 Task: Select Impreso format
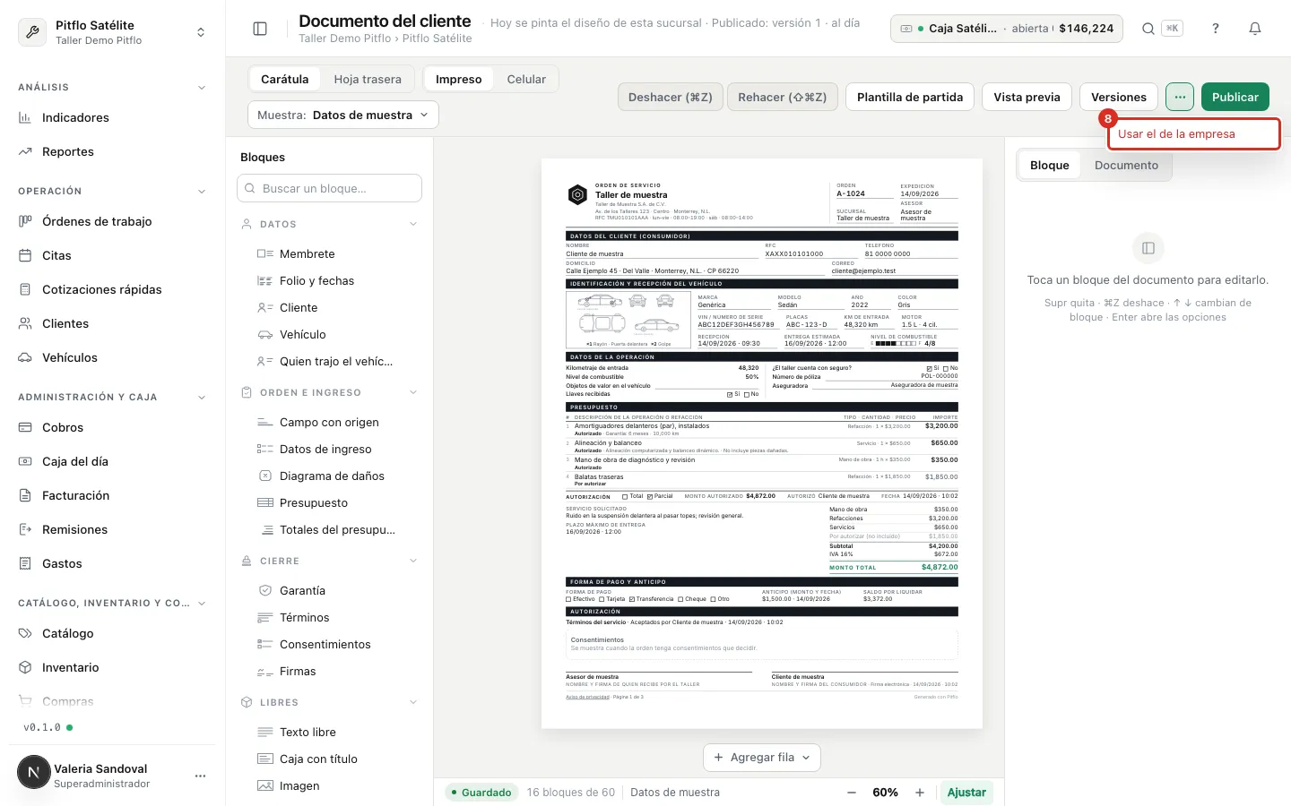click(x=459, y=79)
